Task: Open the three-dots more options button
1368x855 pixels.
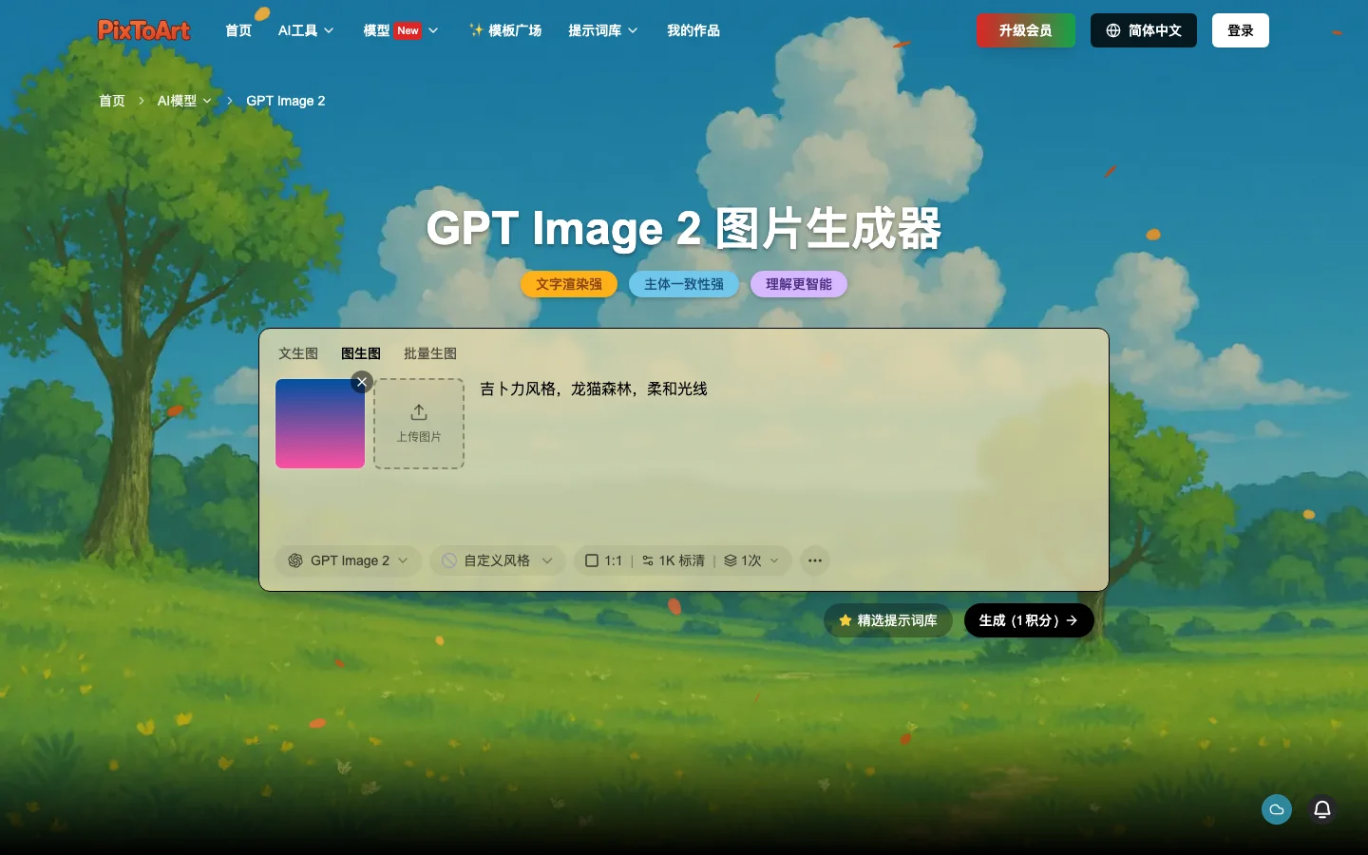Action: [815, 560]
